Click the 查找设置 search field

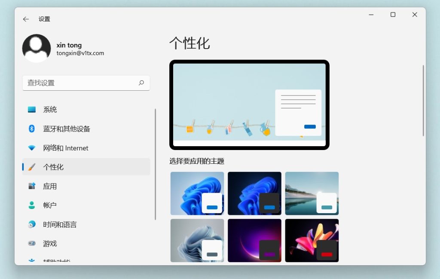[x=86, y=83]
